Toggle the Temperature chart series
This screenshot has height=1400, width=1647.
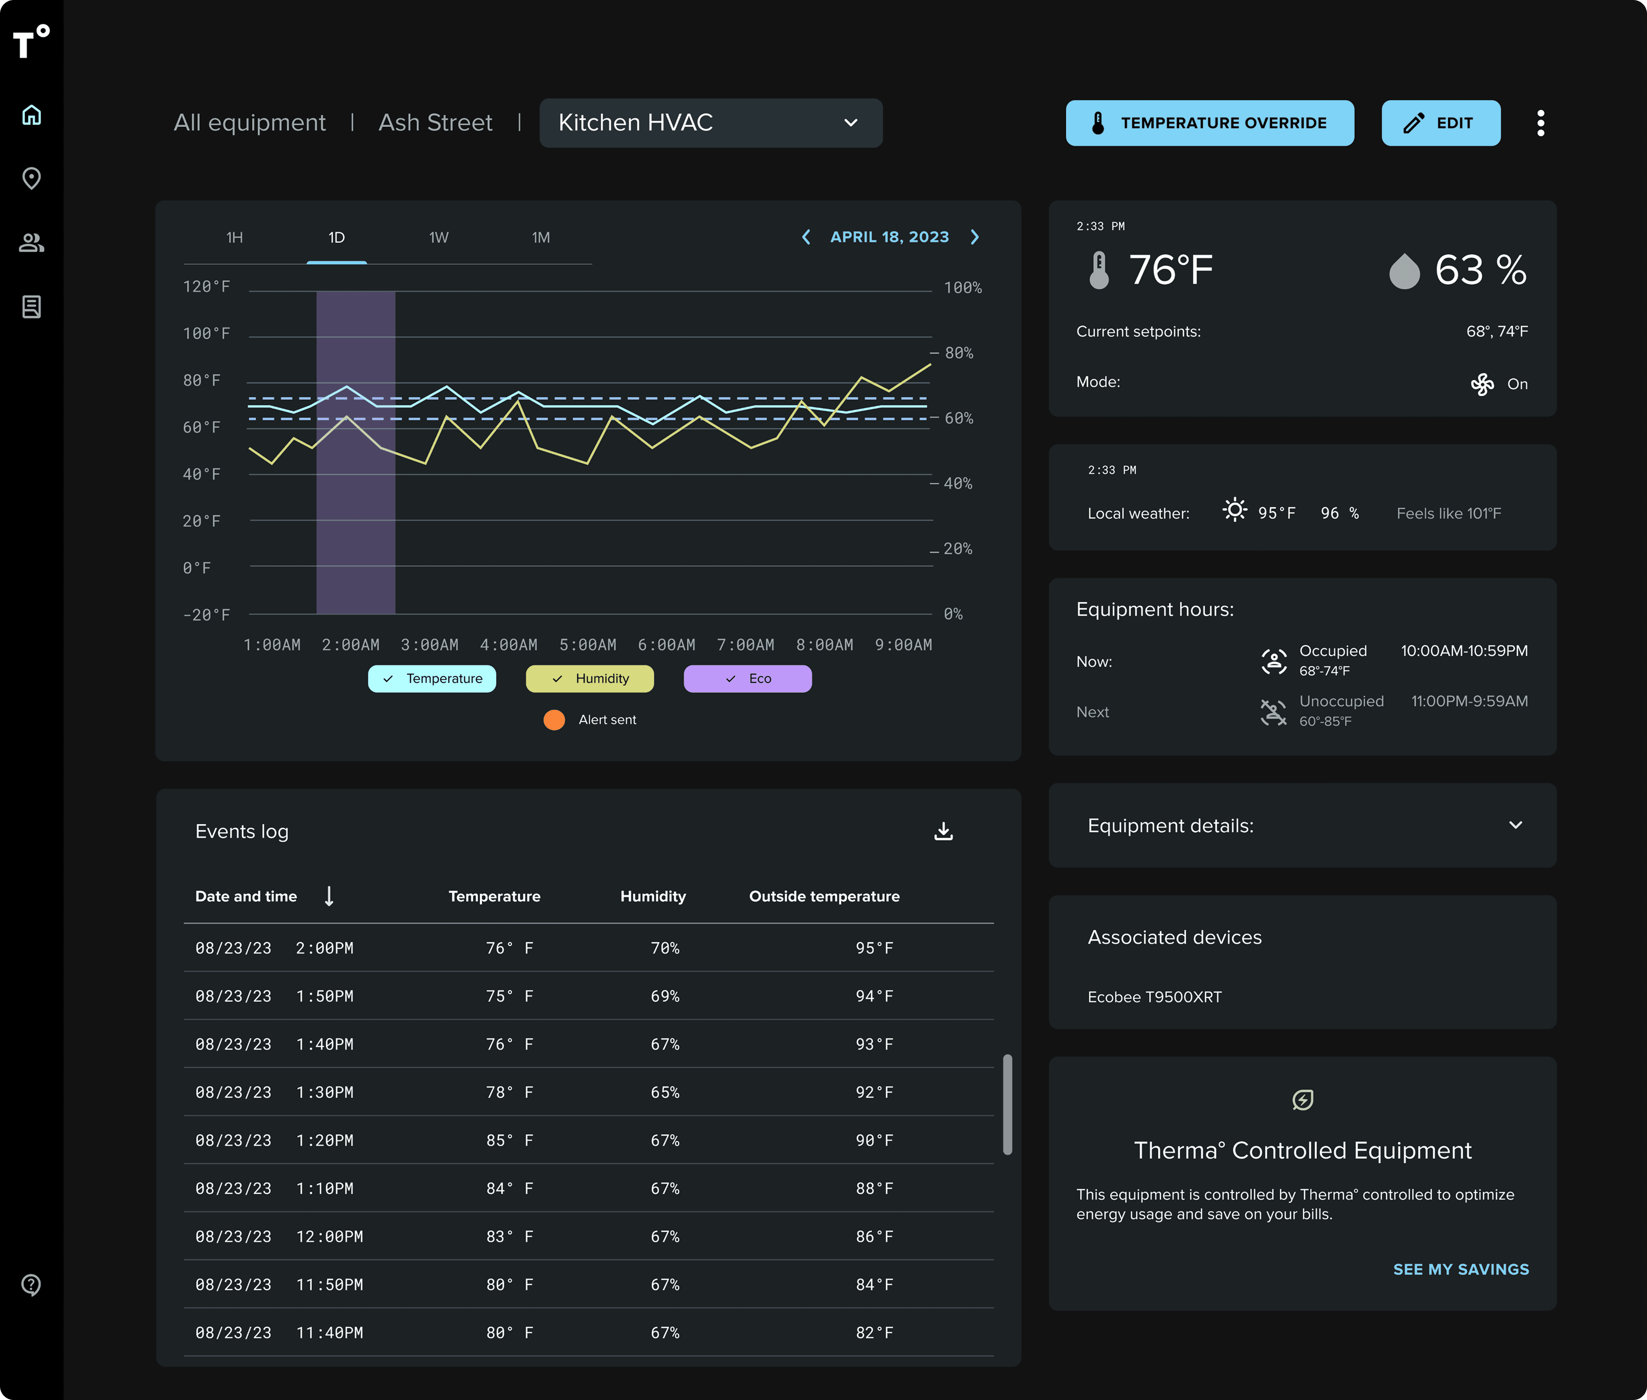tap(432, 678)
